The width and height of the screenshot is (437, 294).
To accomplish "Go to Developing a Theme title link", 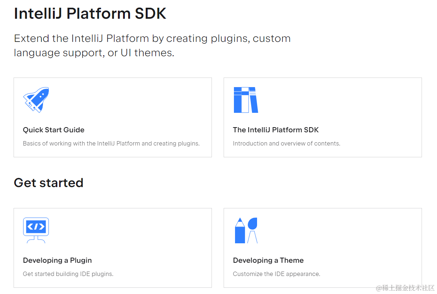I will point(268,260).
